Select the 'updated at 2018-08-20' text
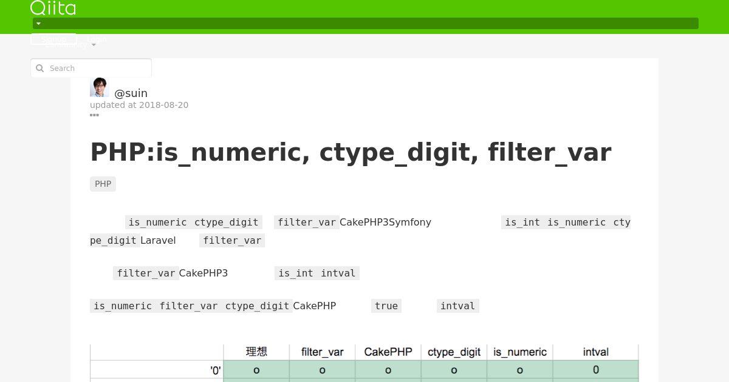Screen dimensions: 729x382 tap(139, 105)
